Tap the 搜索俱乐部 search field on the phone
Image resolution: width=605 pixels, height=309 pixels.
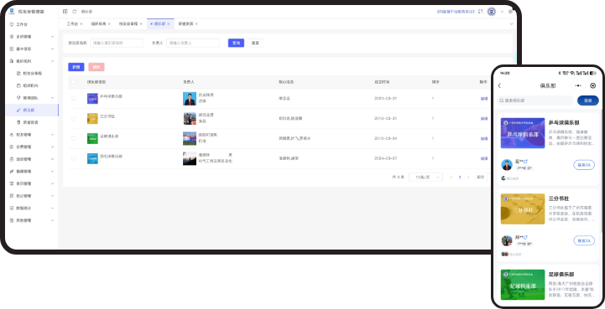tap(535, 100)
